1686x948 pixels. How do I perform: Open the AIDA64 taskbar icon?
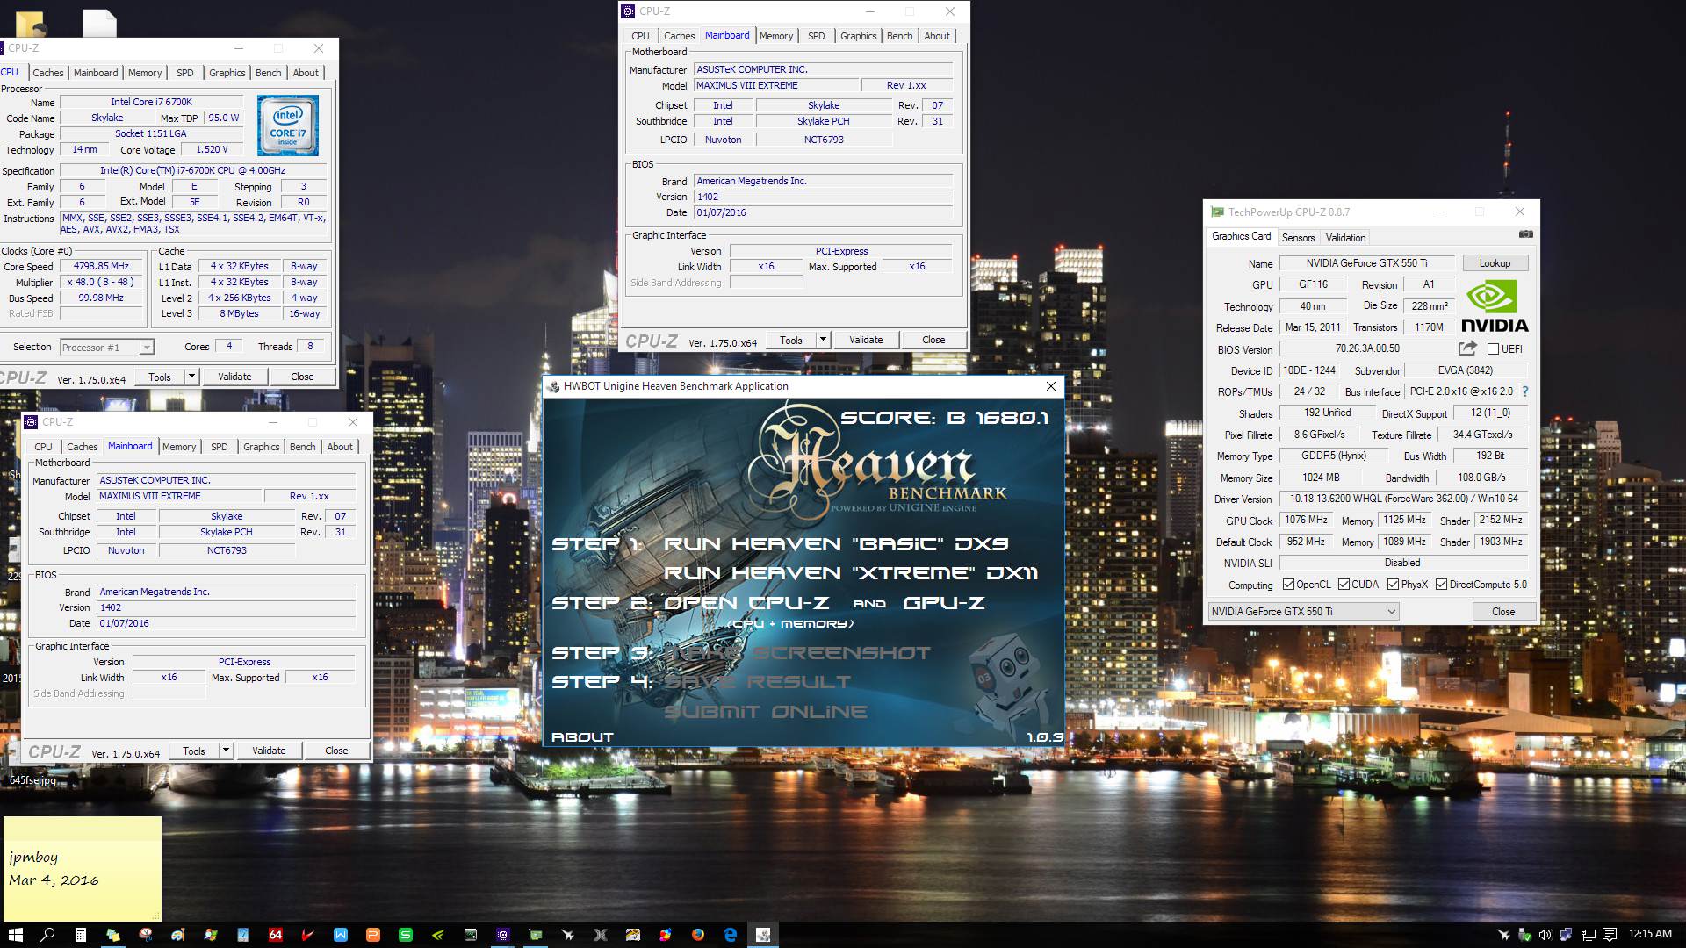pyautogui.click(x=275, y=935)
